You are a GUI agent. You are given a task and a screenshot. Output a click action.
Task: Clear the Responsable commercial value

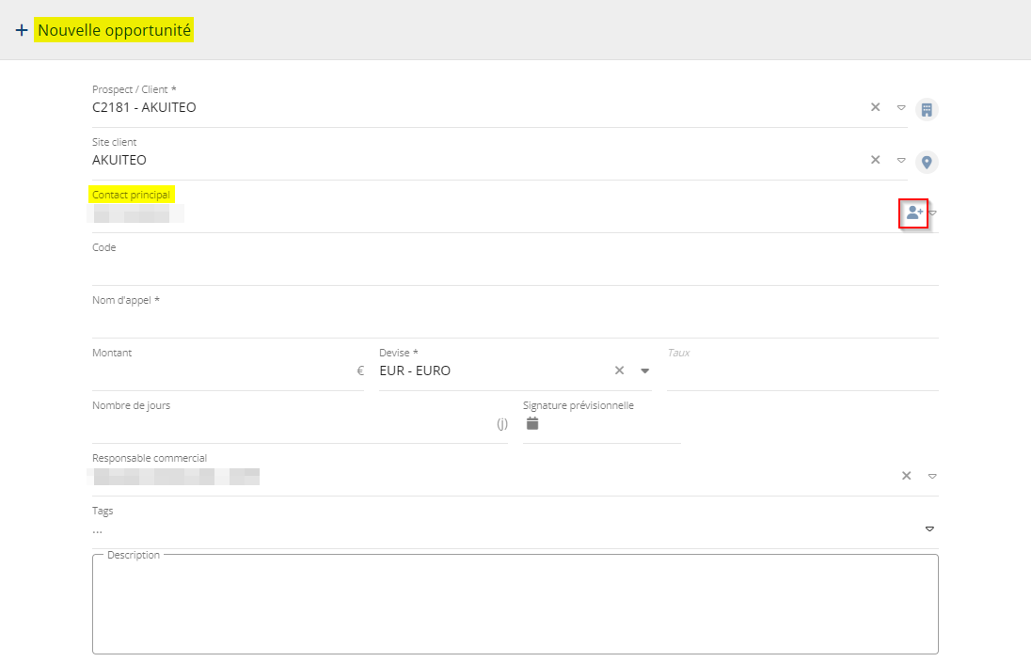point(906,476)
